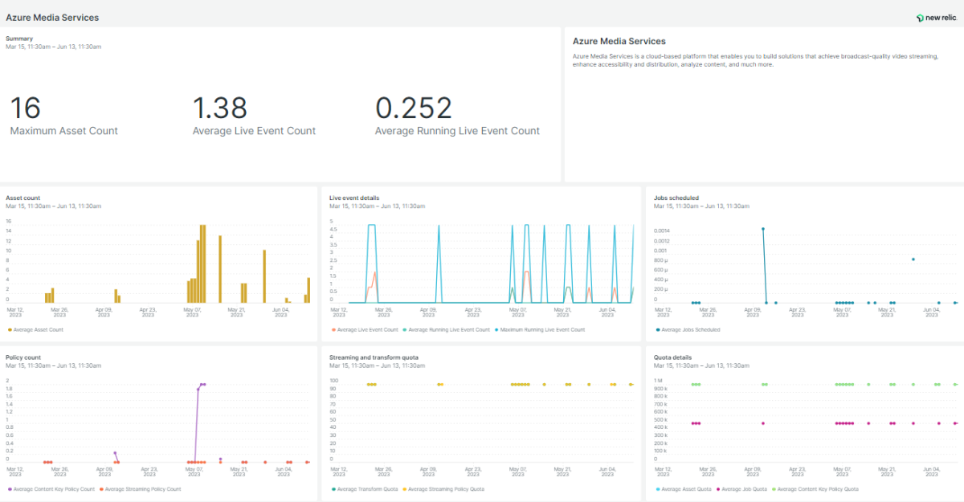Toggle Average Running Live Event Count legend entry
This screenshot has height=502, width=964.
pos(448,329)
